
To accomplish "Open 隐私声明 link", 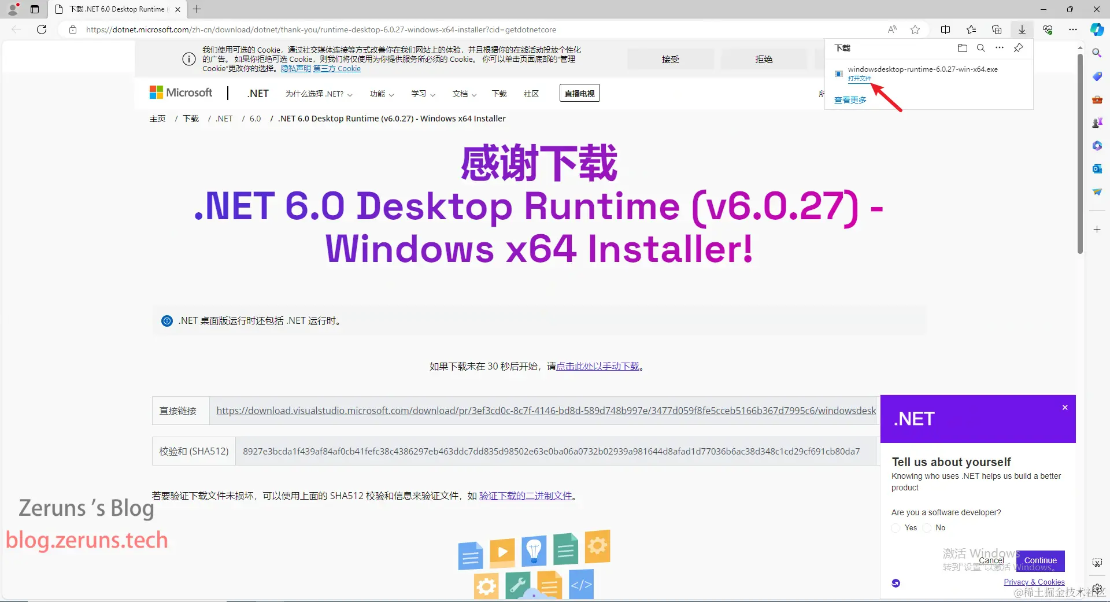I will click(x=296, y=69).
